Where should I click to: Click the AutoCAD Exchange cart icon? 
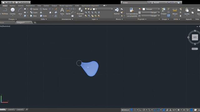tap(169, 2)
